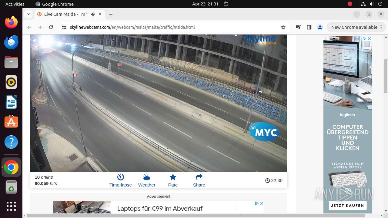Close the Logitech side ad X
Viewport: 388px width, 218px height.
coord(369,38)
